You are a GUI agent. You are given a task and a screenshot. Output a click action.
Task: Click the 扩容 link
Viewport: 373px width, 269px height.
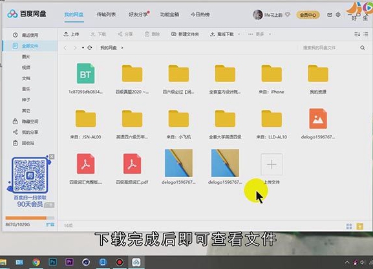point(50,224)
